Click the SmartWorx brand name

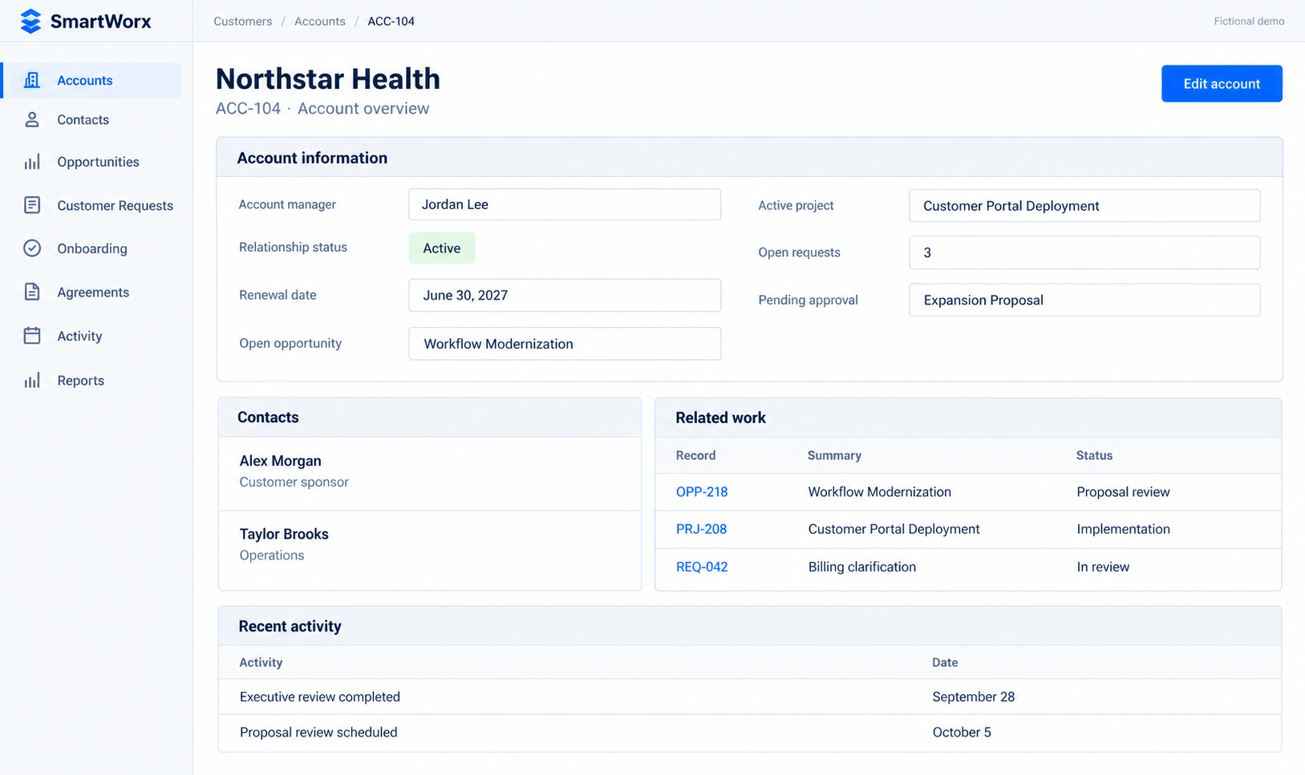click(x=101, y=22)
